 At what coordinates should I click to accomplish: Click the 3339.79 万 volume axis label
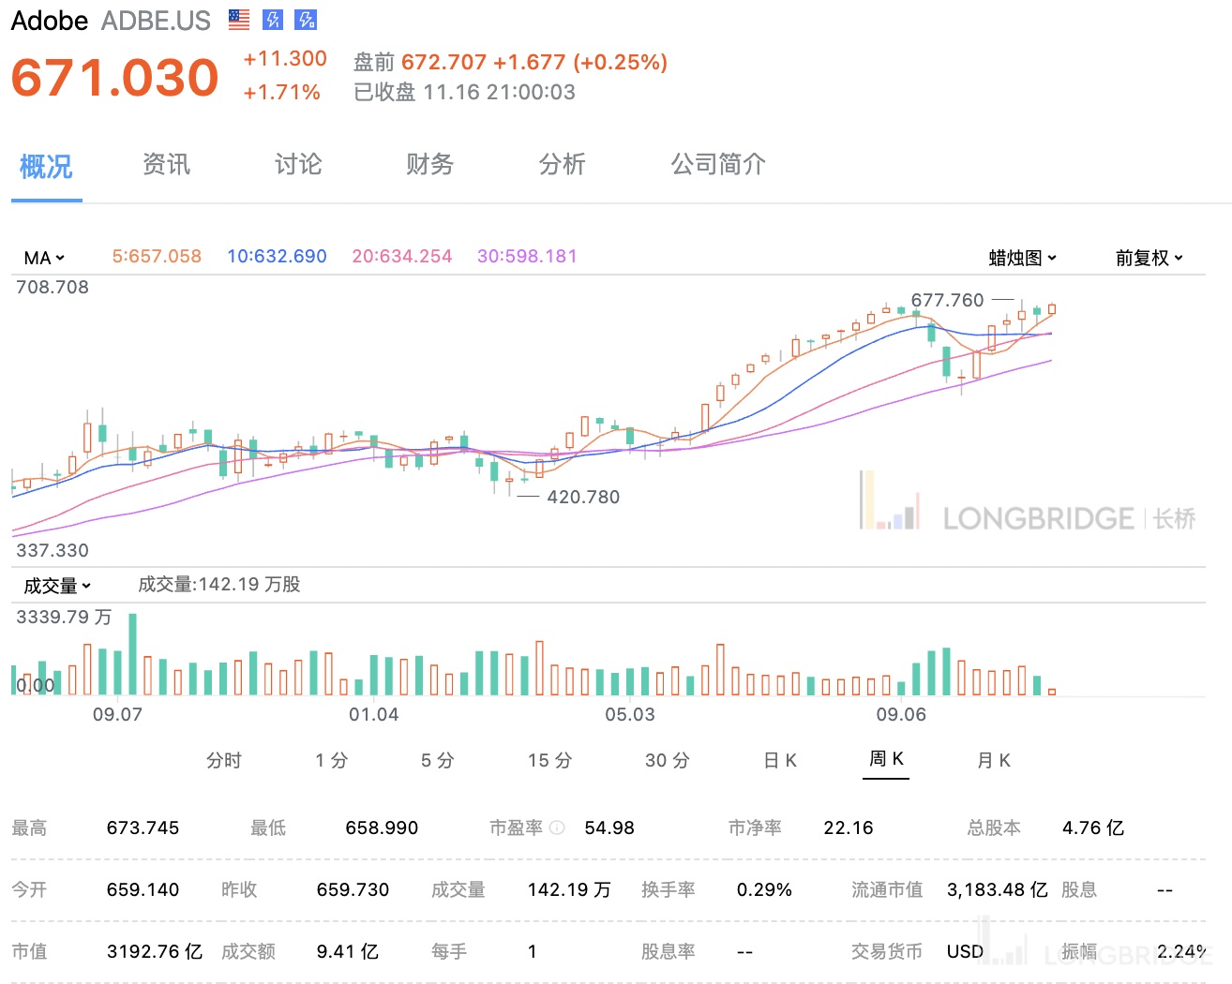(64, 617)
